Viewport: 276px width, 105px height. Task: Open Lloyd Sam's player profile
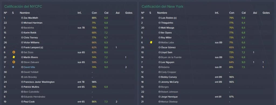(x=167, y=52)
